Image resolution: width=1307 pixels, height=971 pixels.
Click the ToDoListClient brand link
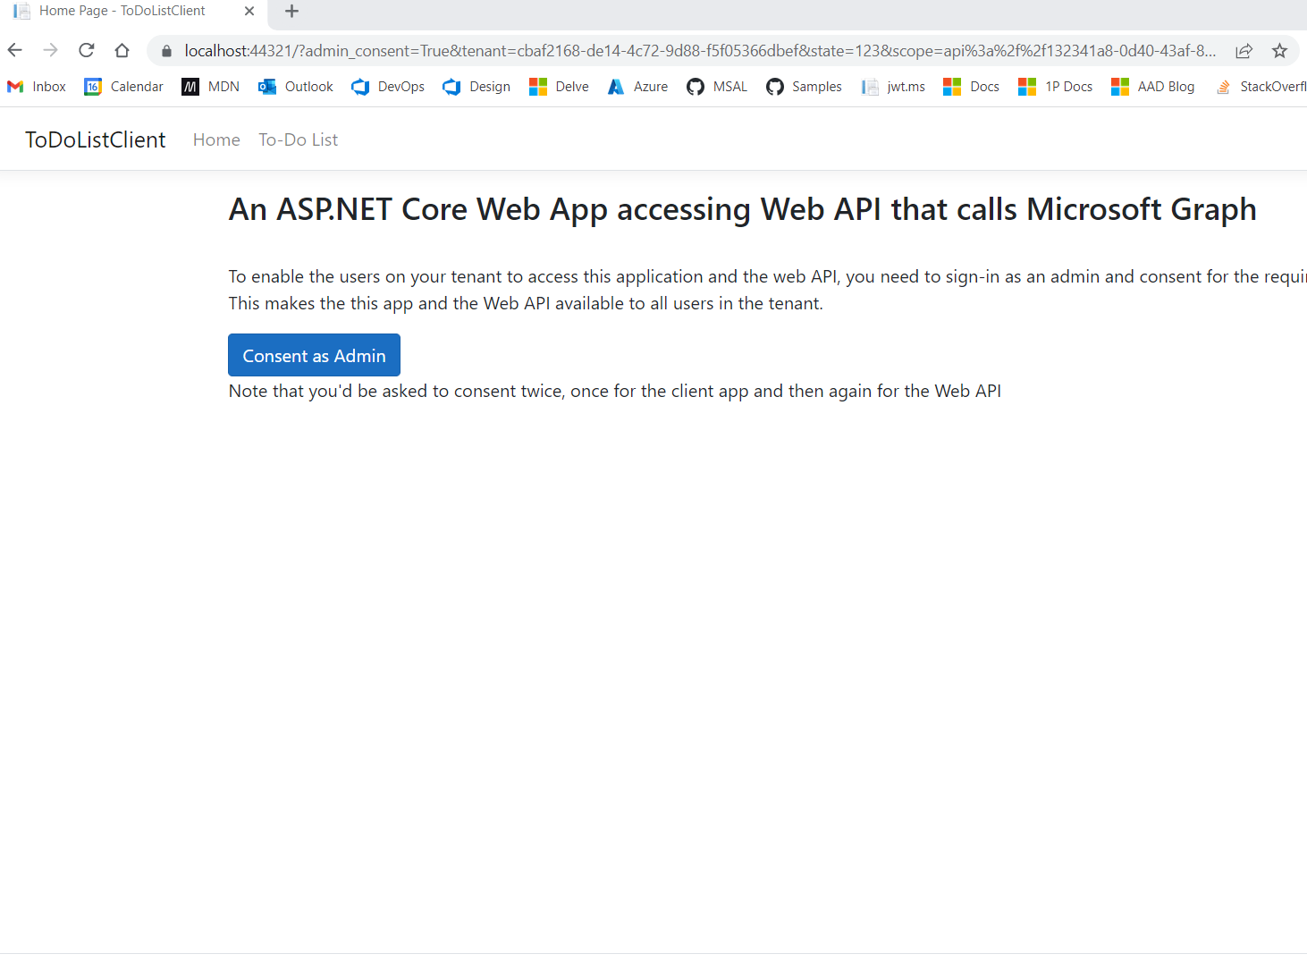click(x=95, y=140)
